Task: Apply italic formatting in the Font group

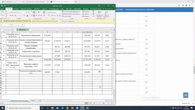Action: [x=13, y=16]
